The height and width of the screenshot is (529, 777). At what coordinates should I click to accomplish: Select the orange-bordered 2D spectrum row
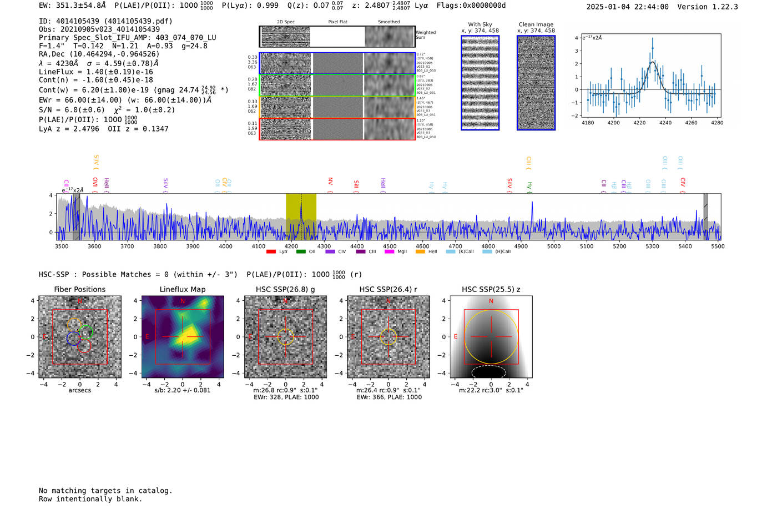[337, 107]
